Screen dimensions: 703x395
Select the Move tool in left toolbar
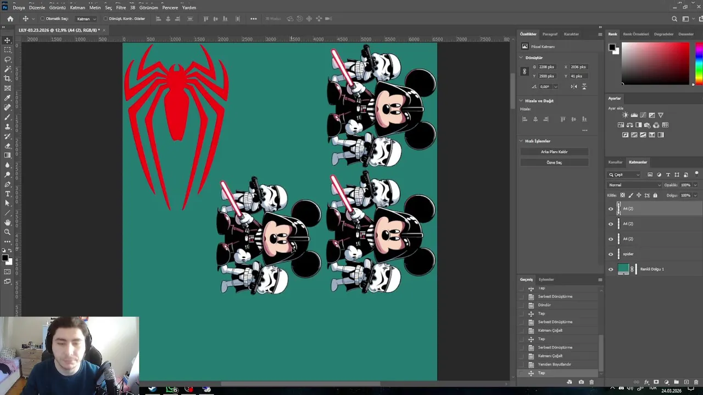[8, 40]
